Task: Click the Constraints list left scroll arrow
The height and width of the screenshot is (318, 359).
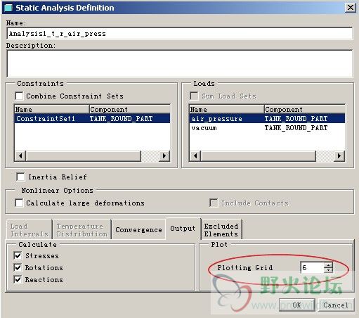Action: click(20, 156)
